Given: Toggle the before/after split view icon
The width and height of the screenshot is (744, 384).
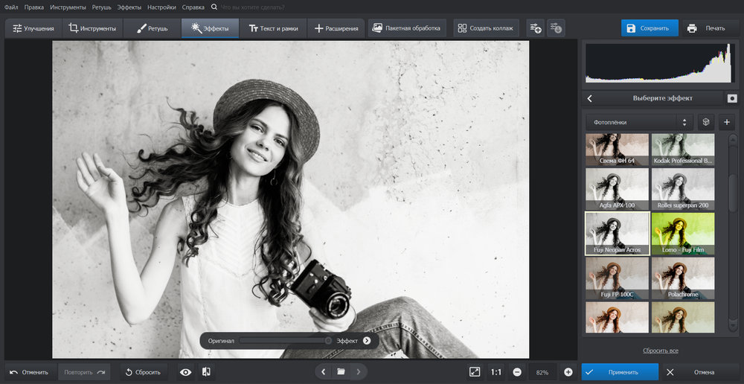Looking at the screenshot, I should 206,372.
